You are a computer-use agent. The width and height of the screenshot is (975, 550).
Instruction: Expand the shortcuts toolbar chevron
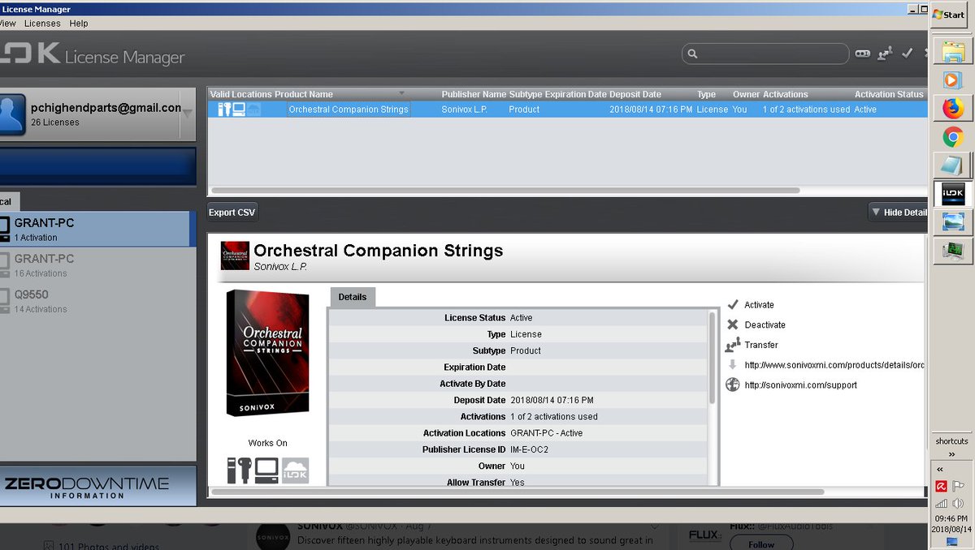pos(951,454)
